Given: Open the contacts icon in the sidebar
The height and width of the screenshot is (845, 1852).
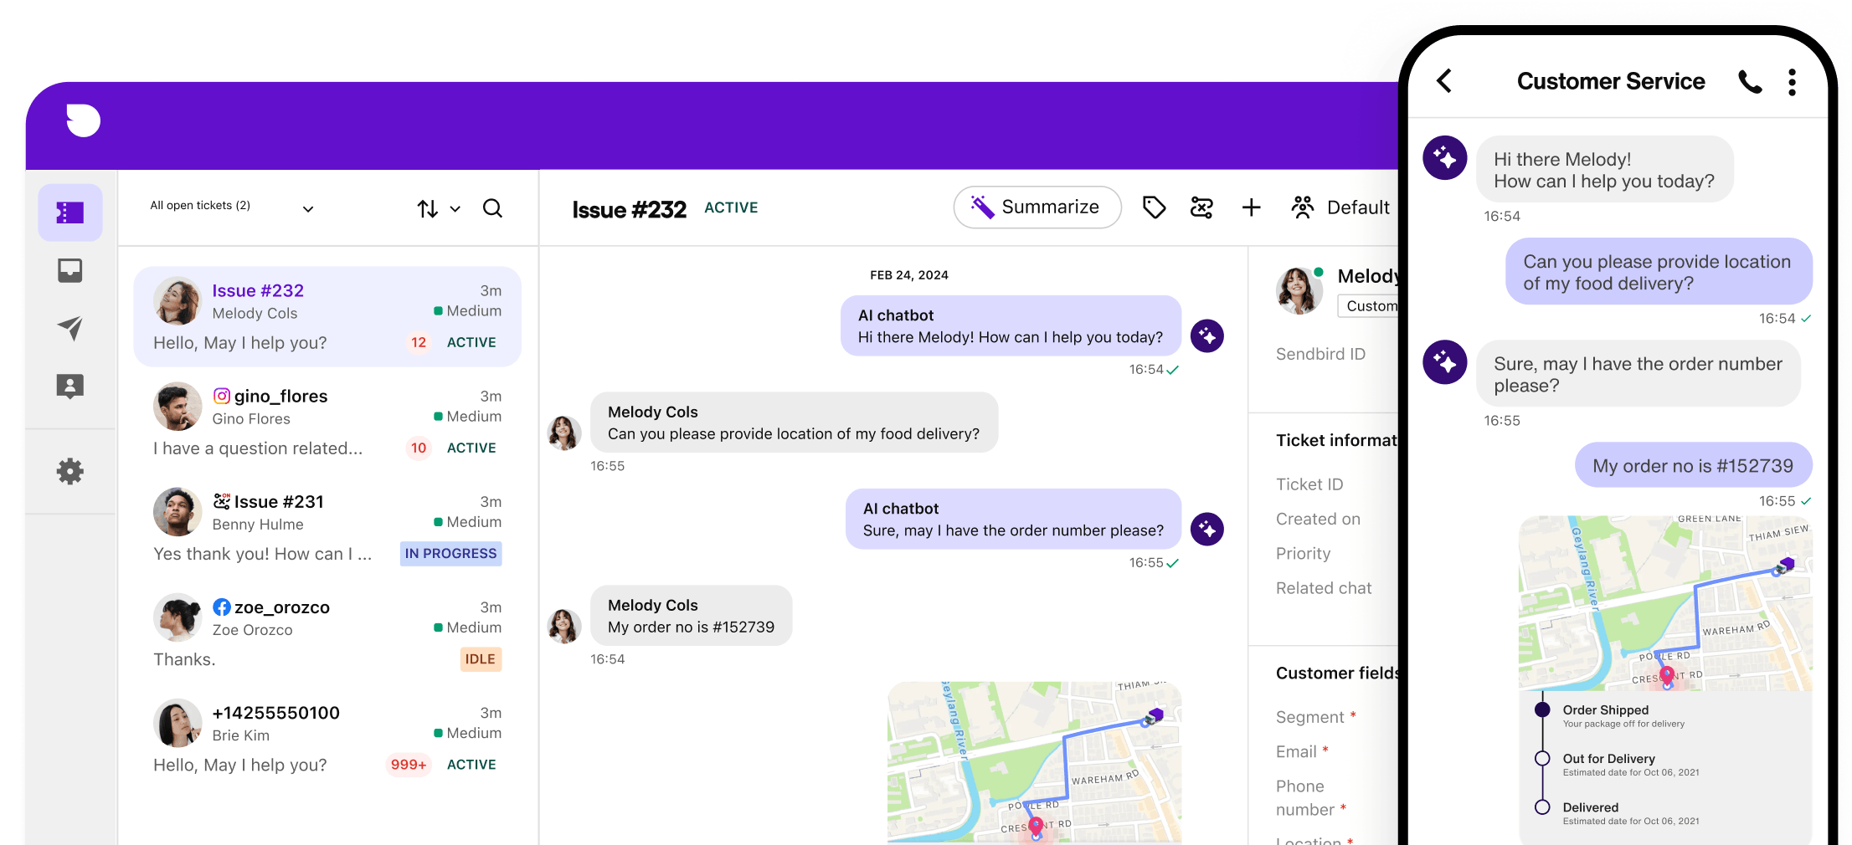Looking at the screenshot, I should click(70, 386).
